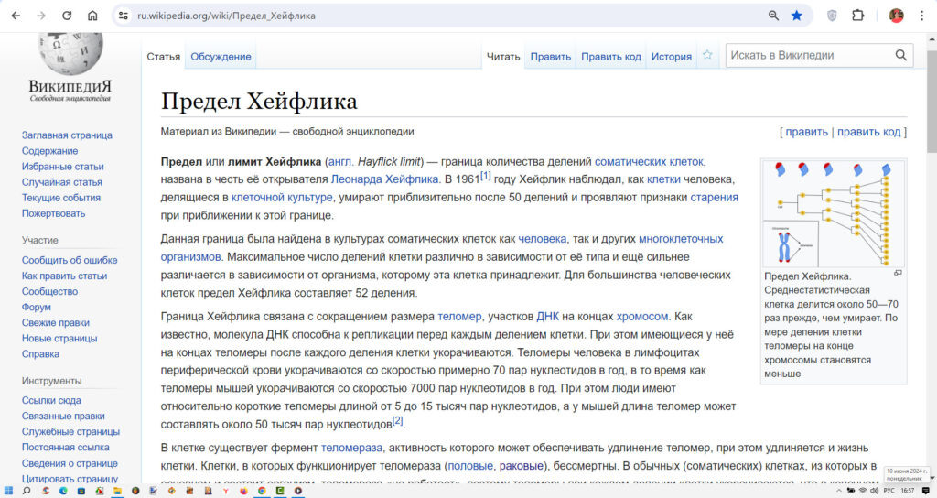
Task: Open the Служебные страницы link
Action: pyautogui.click(x=70, y=431)
